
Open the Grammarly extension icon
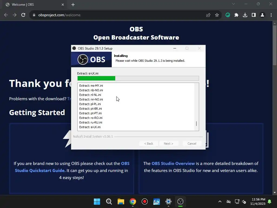tap(228, 15)
